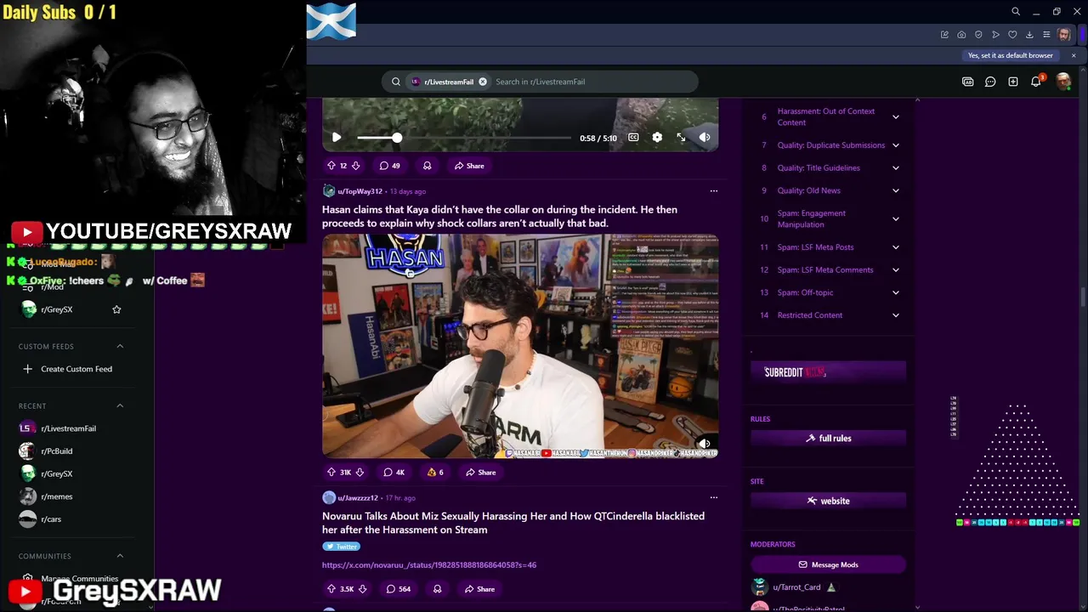Play the top video post
The height and width of the screenshot is (612, 1088).
coord(337,138)
